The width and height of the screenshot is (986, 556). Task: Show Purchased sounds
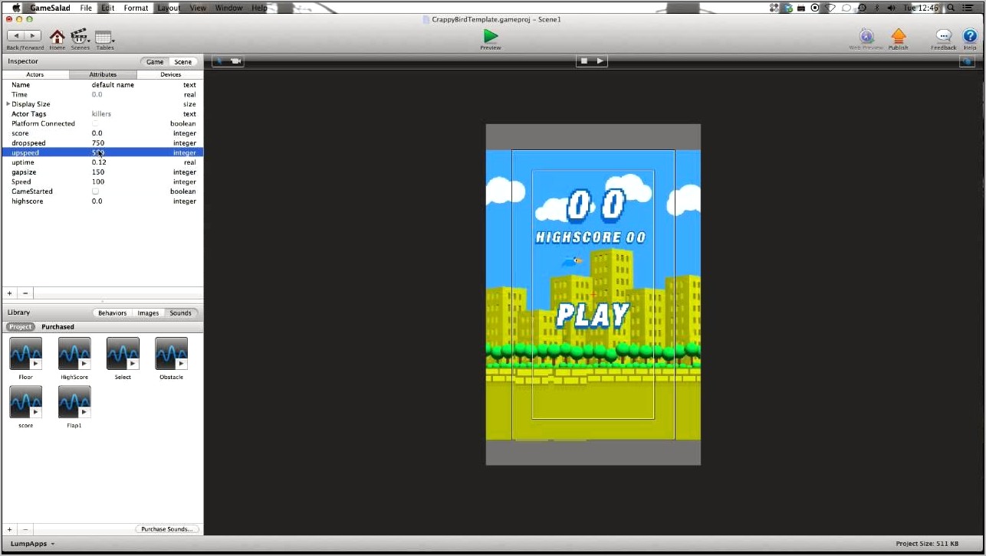58,327
